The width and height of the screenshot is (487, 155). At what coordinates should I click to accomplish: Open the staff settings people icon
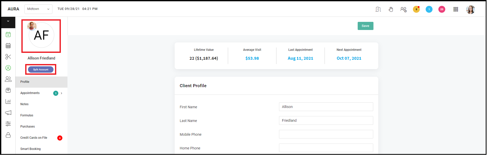click(x=403, y=9)
